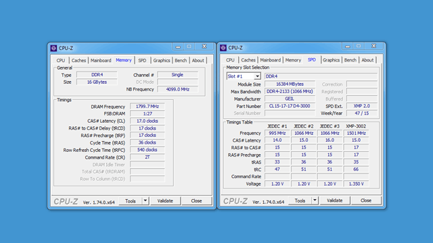Viewport: 433px width, 243px height.
Task: Select SPD tab in the right window
Action: point(312,60)
